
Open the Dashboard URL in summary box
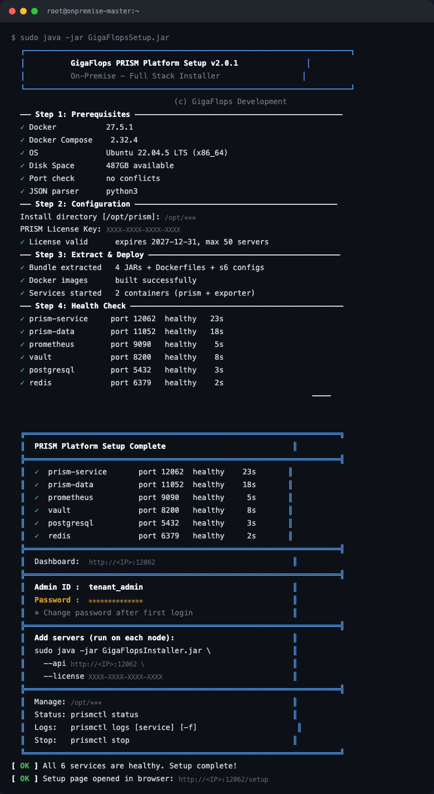122,562
